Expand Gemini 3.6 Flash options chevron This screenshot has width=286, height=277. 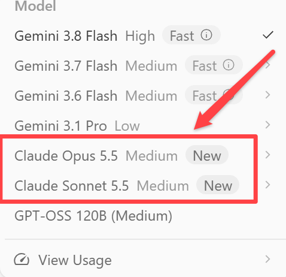coord(268,95)
